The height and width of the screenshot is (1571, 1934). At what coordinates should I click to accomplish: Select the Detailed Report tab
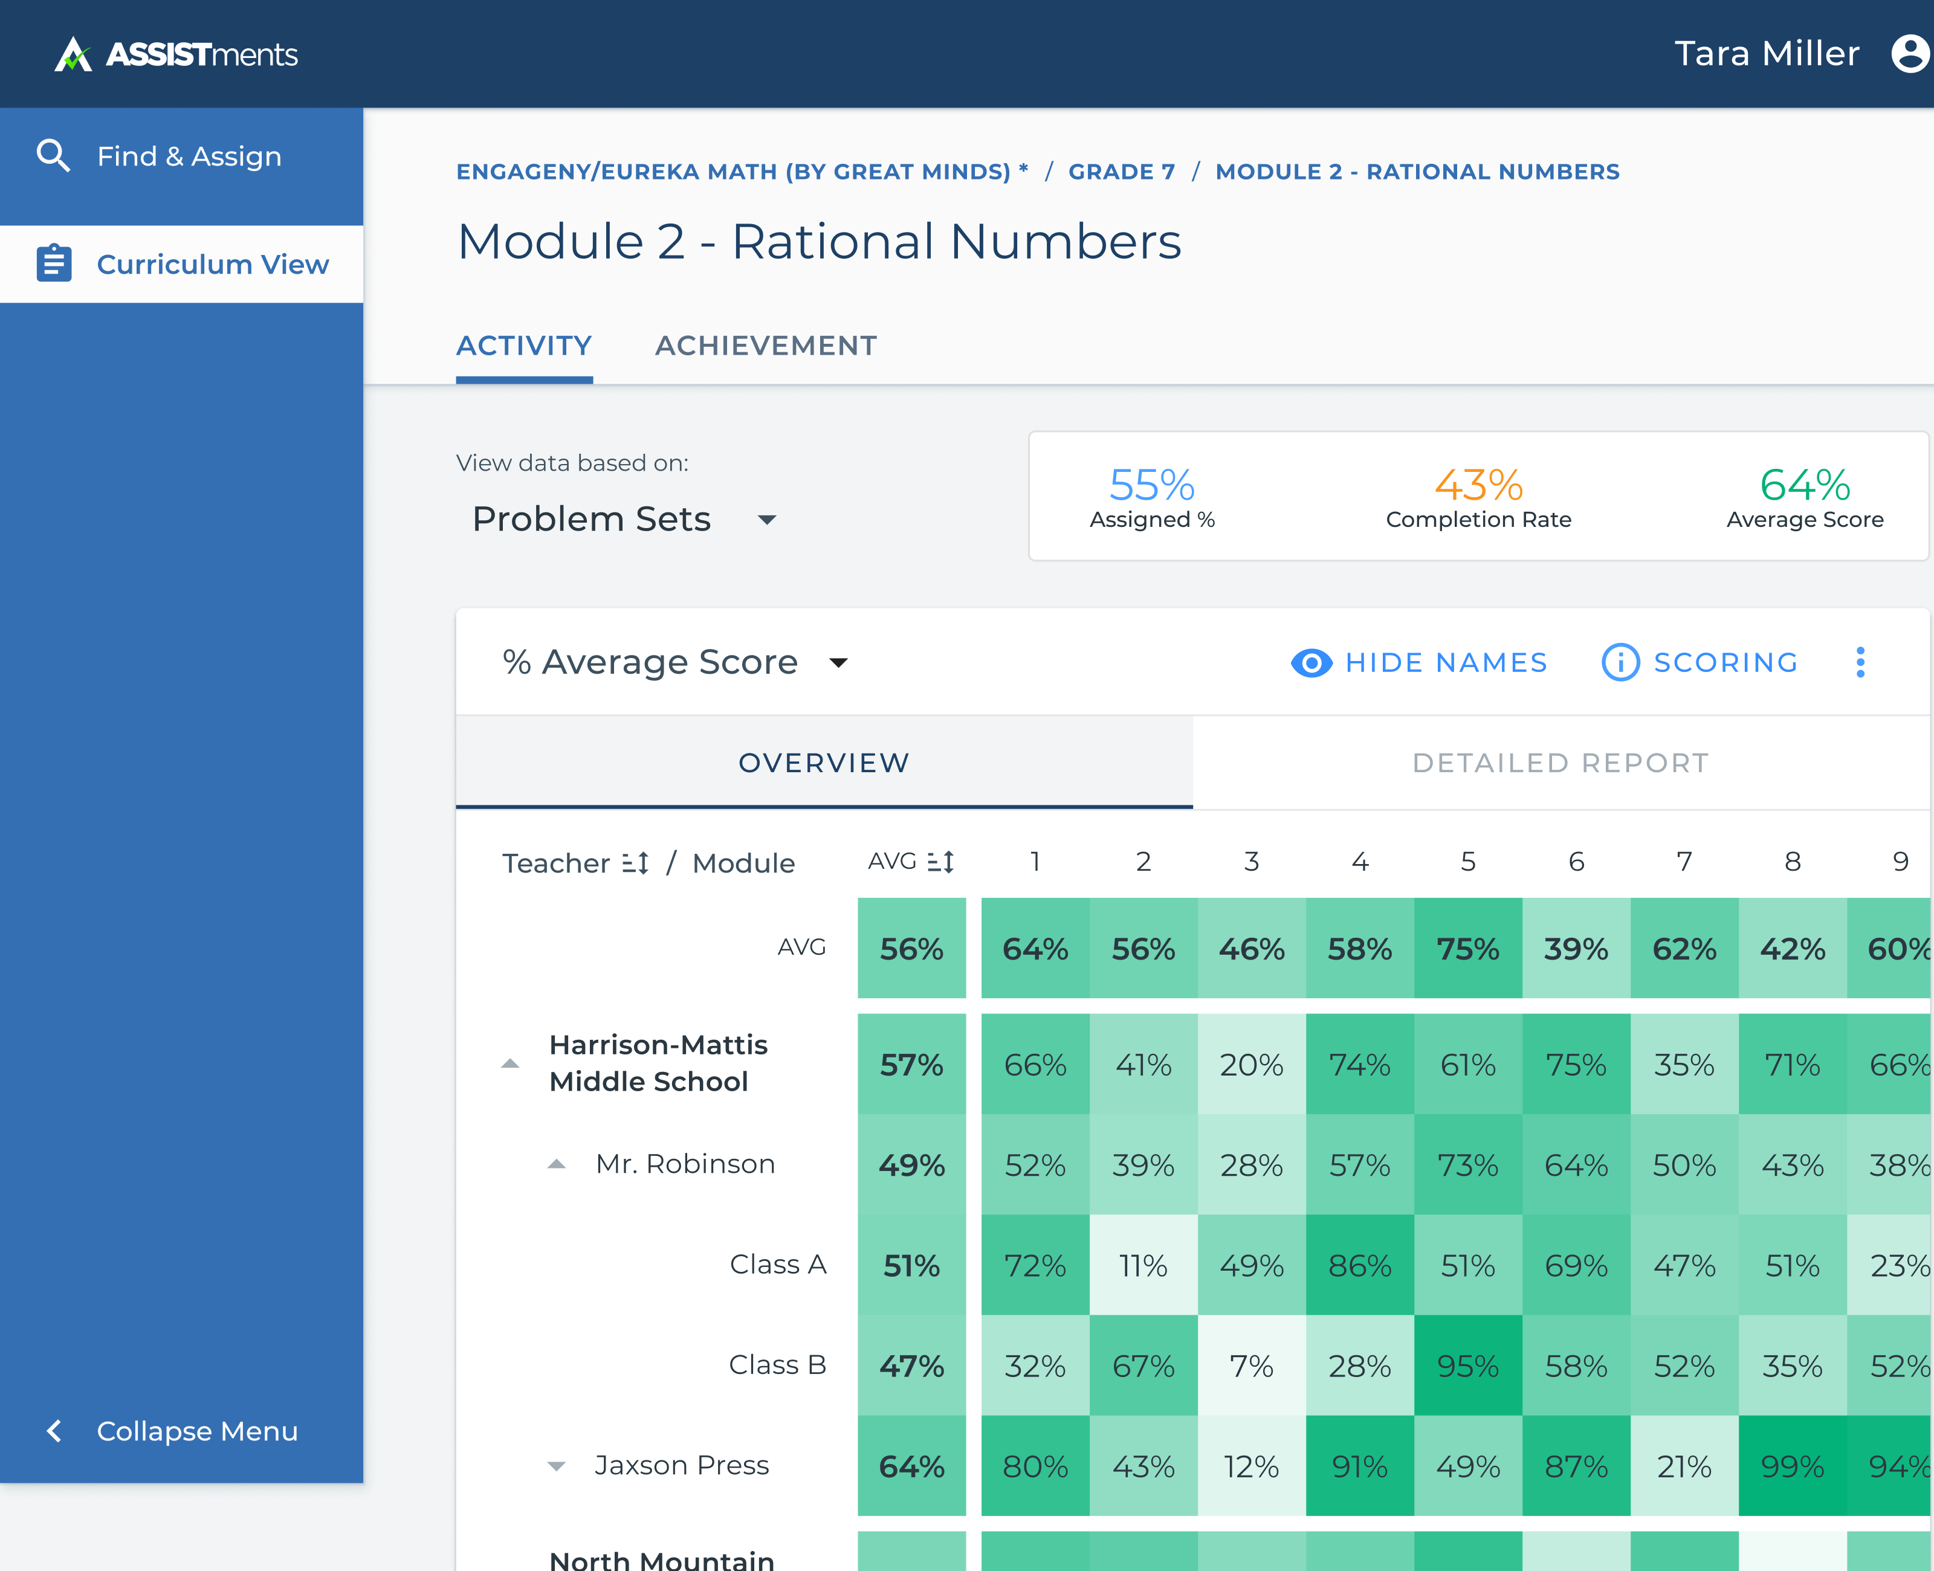point(1560,763)
